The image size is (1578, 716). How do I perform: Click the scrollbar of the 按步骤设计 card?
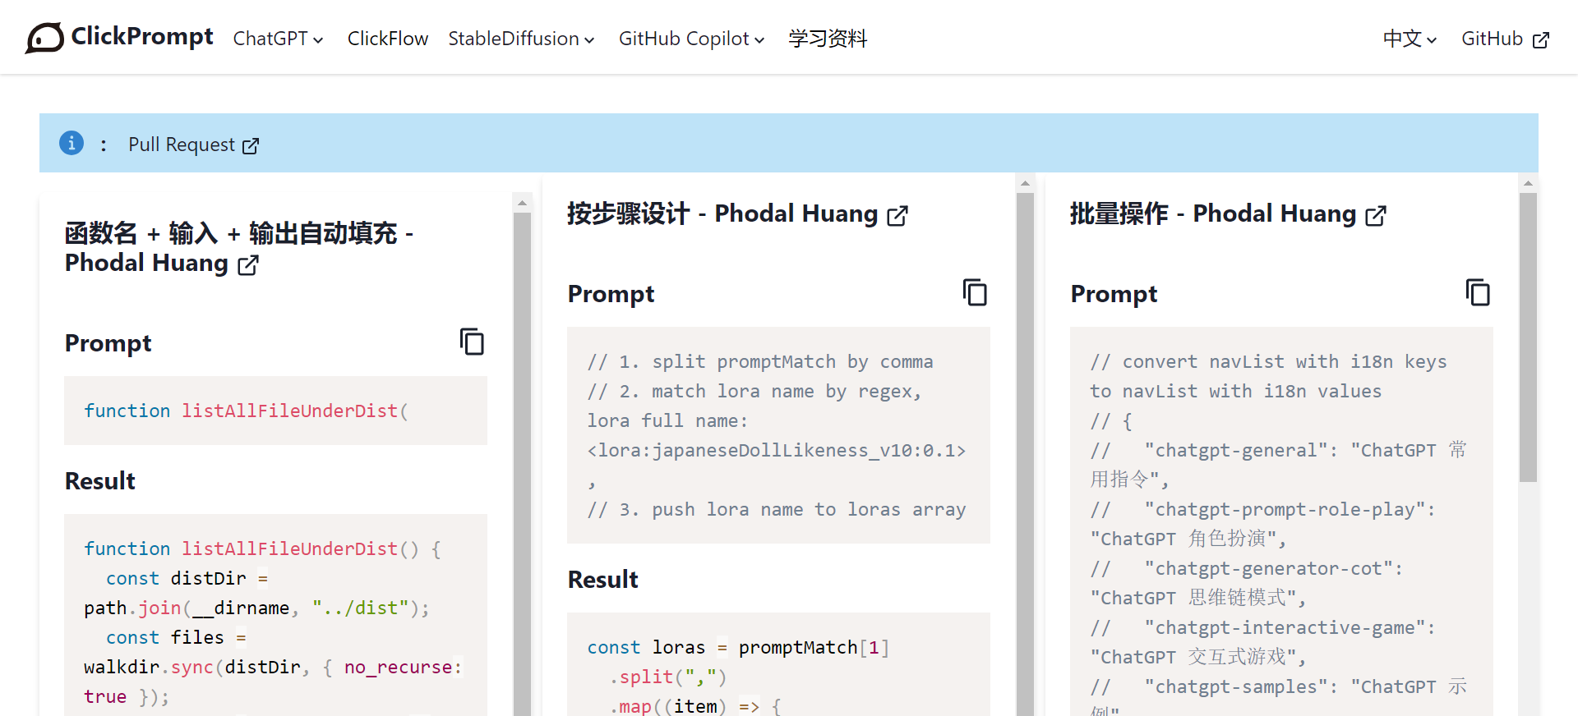coord(1025,453)
